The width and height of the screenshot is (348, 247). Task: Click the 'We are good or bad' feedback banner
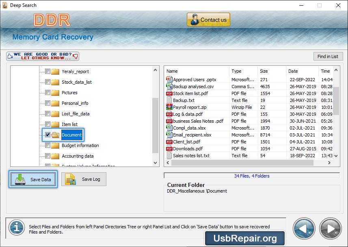point(43,56)
